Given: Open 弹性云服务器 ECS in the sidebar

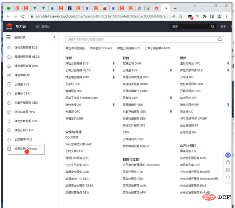Looking at the screenshot, I should 26,48.
